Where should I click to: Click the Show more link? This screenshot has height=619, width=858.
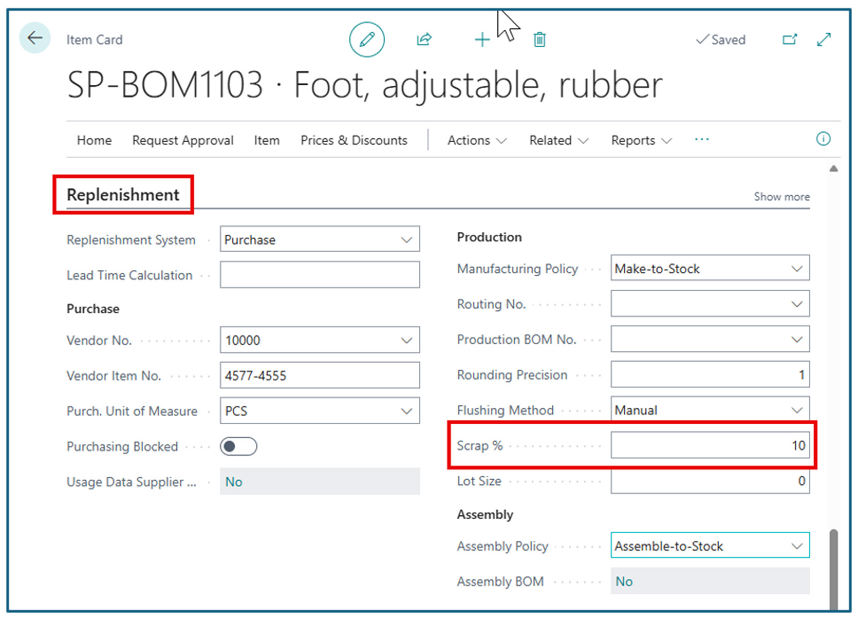tap(781, 196)
